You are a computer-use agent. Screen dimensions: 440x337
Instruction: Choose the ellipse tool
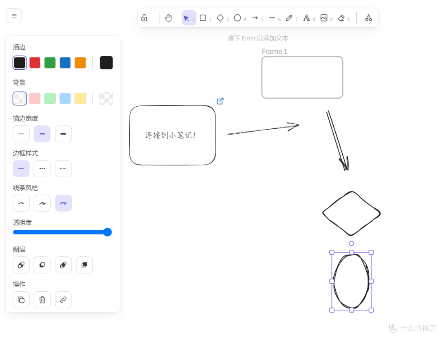[x=238, y=18]
